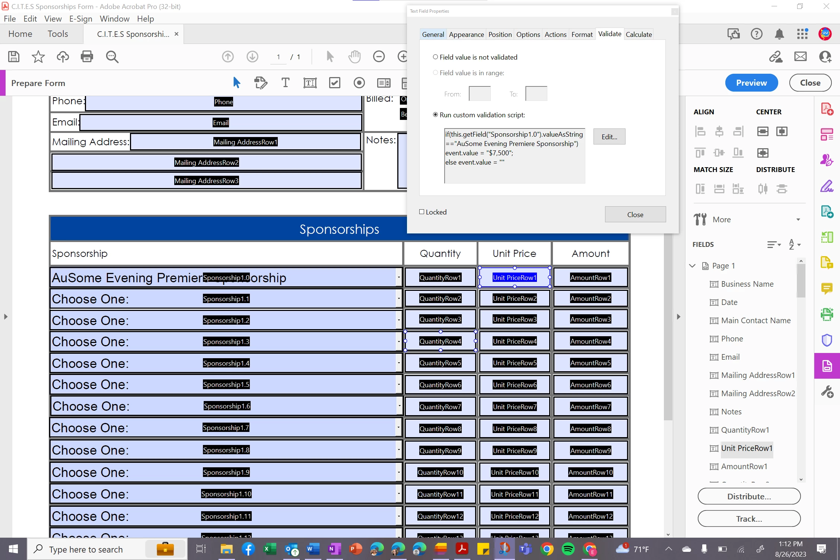Click the Fields list scrollbar thumb
This screenshot has height=560, width=840.
(x=801, y=281)
